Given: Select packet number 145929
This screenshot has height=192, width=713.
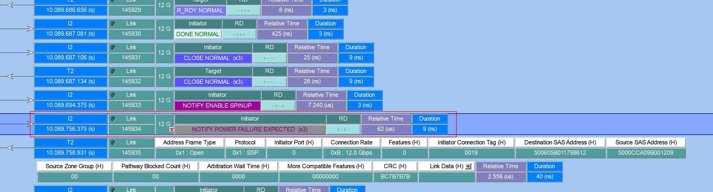Looking at the screenshot, I should click(x=131, y=10).
